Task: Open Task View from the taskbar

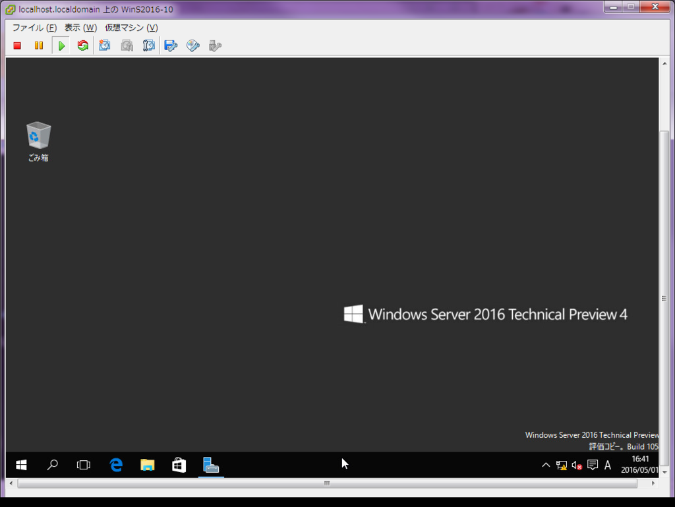Action: tap(83, 465)
